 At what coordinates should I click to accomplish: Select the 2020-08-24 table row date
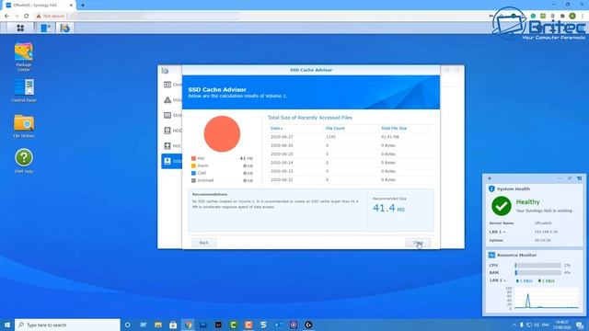[282, 163]
